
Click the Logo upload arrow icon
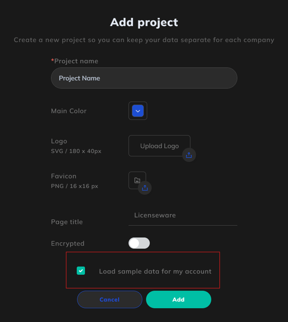(x=189, y=155)
